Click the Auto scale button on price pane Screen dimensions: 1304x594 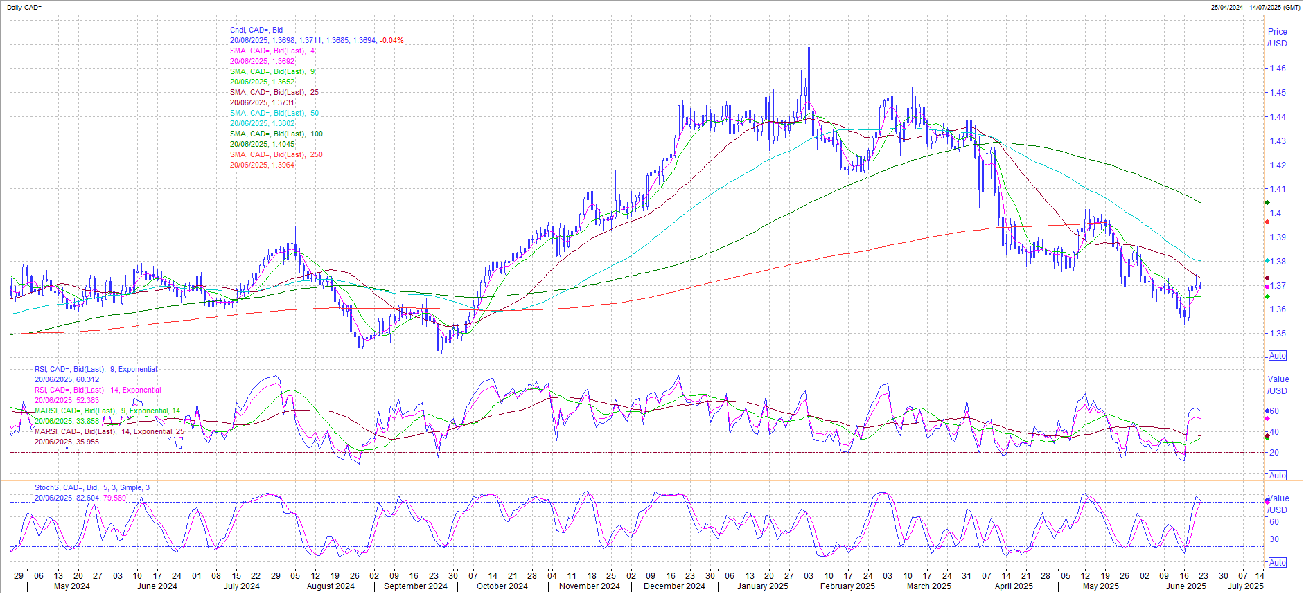tap(1277, 355)
